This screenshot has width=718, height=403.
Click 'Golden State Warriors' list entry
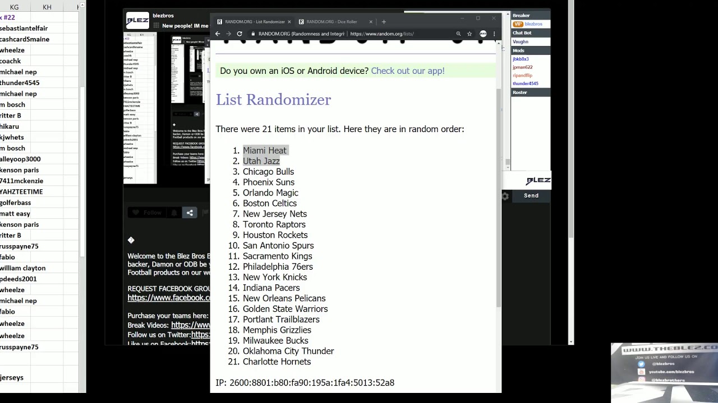pyautogui.click(x=286, y=309)
